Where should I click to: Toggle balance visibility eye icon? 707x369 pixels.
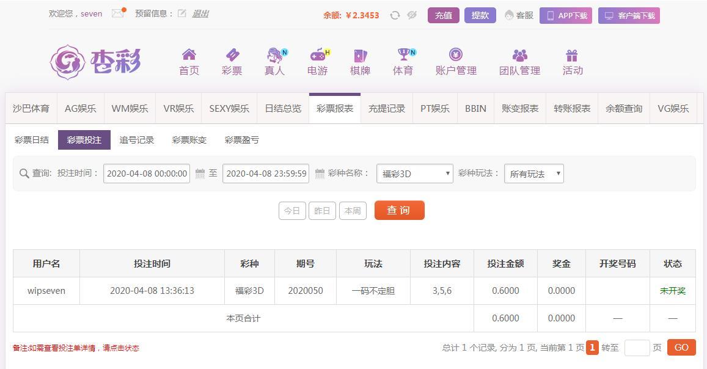[412, 15]
